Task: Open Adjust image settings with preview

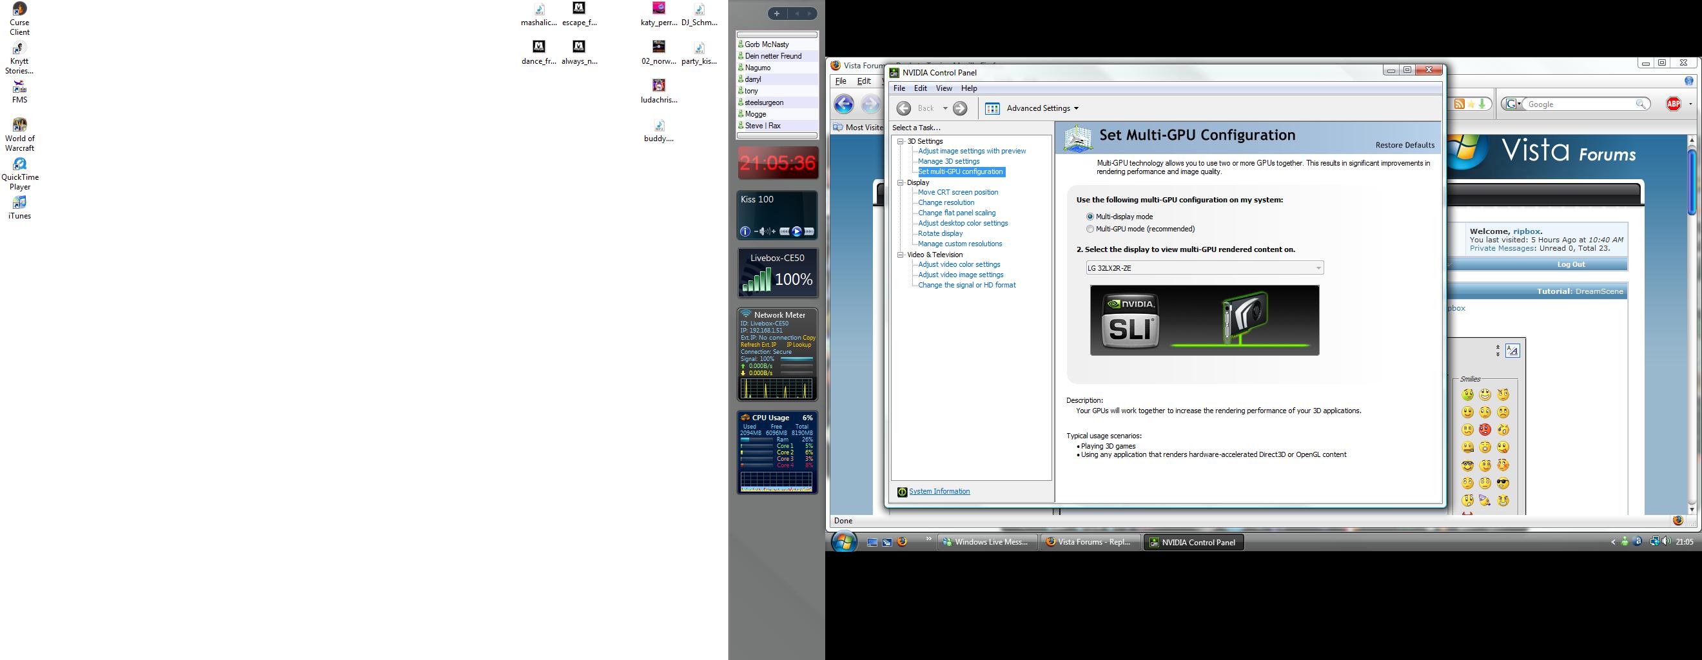Action: (x=972, y=151)
